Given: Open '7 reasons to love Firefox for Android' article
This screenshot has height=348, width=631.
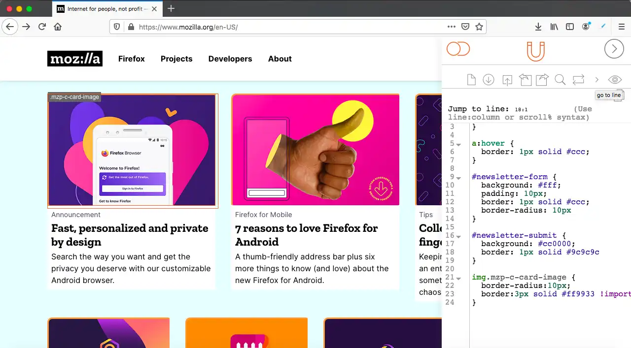Looking at the screenshot, I should coord(306,235).
